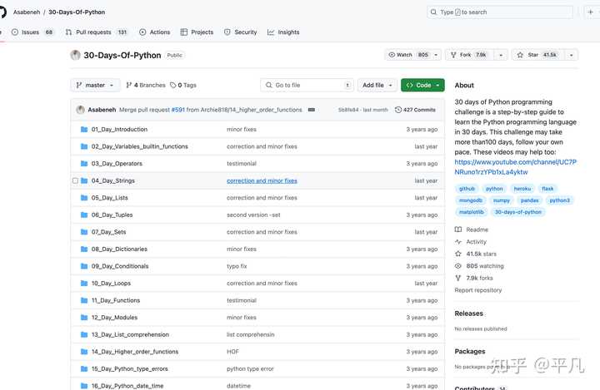Open the 04_Day_Strings folder
Screen dimensions: 600x390
[112, 180]
